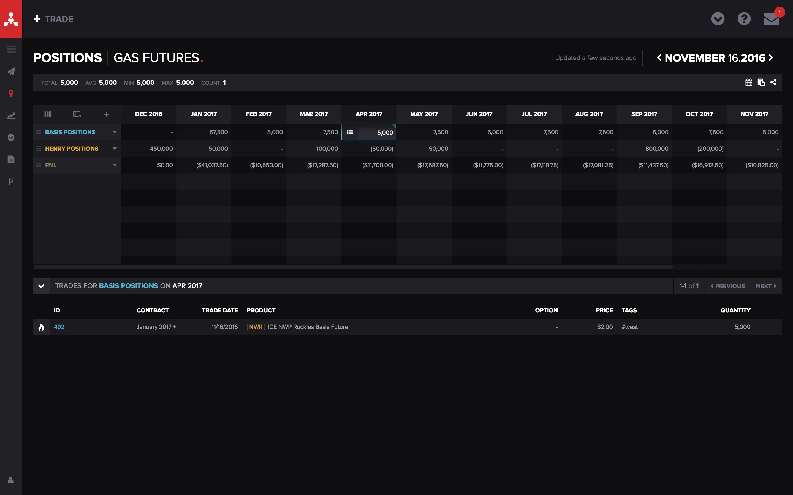Open the user profile icon
This screenshot has width=793, height=495.
(x=11, y=480)
